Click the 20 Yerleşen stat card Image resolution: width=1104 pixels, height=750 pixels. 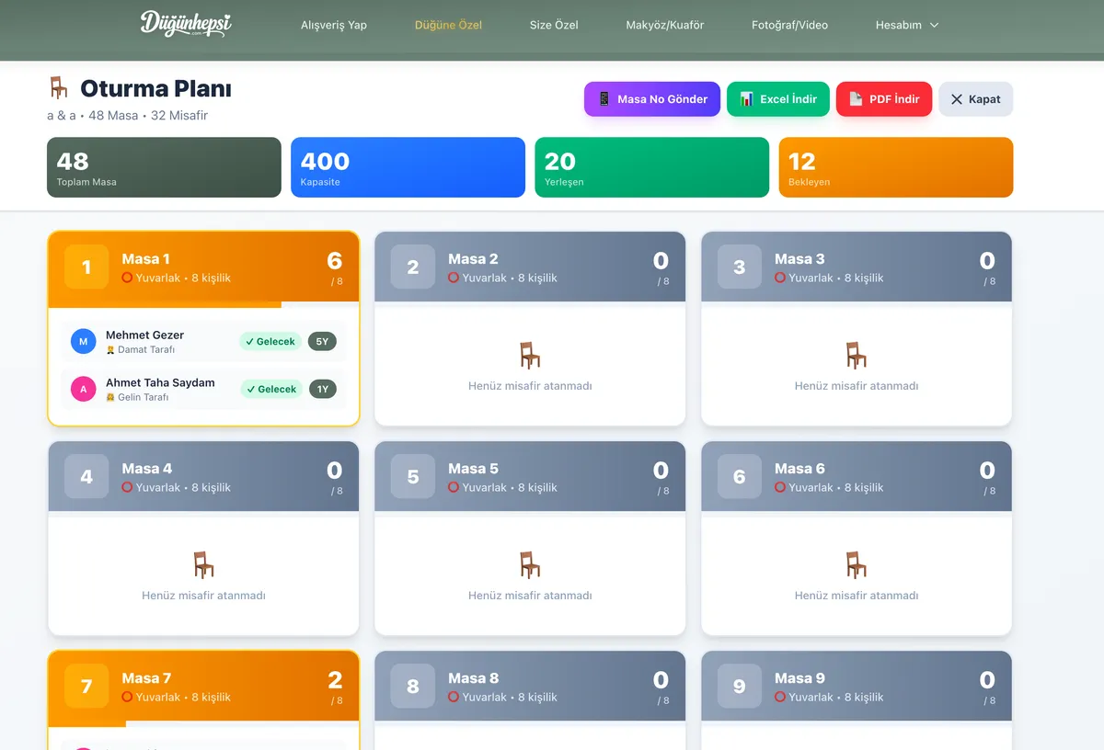click(652, 167)
